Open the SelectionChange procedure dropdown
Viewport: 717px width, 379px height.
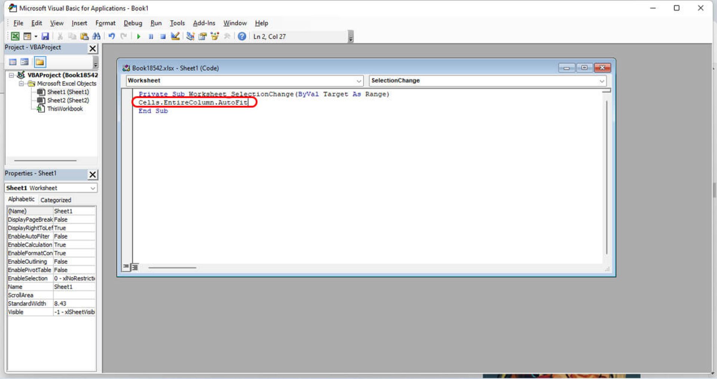coord(602,81)
